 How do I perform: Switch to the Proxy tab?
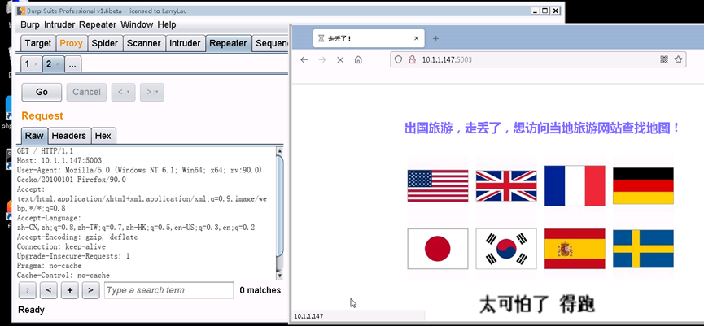pos(72,44)
